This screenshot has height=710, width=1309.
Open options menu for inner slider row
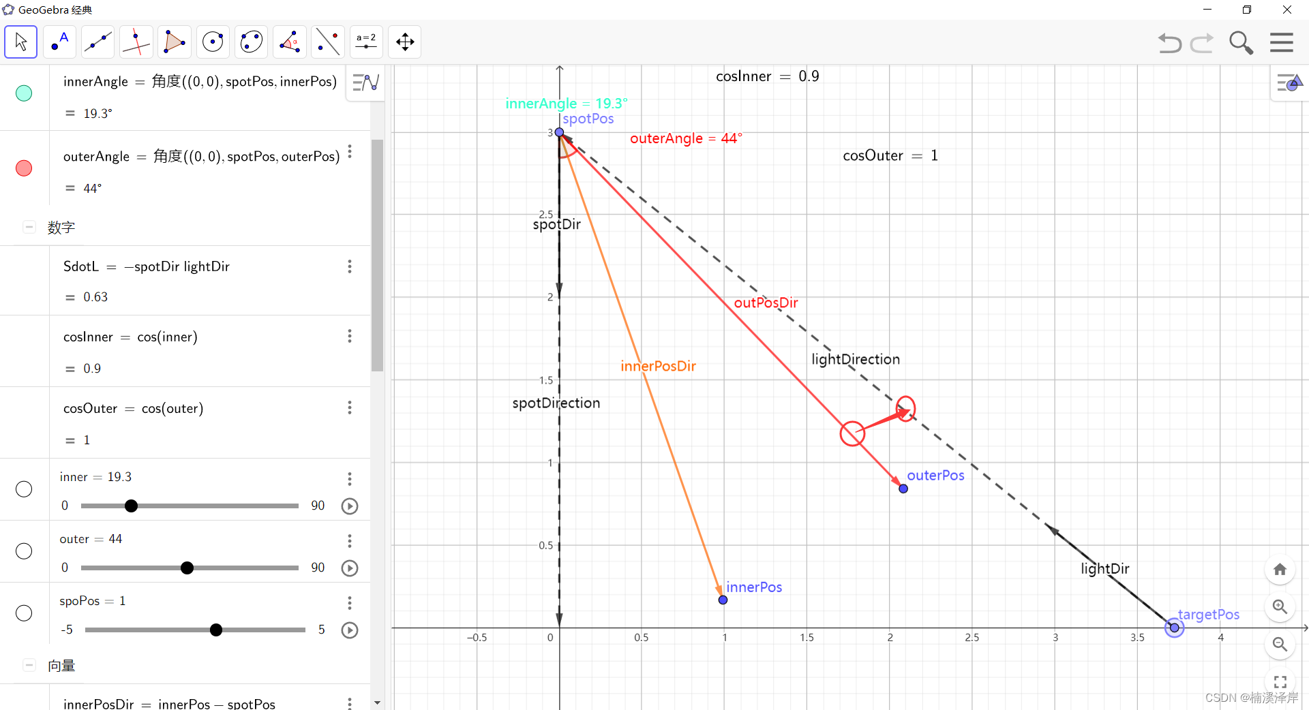pyautogui.click(x=350, y=479)
